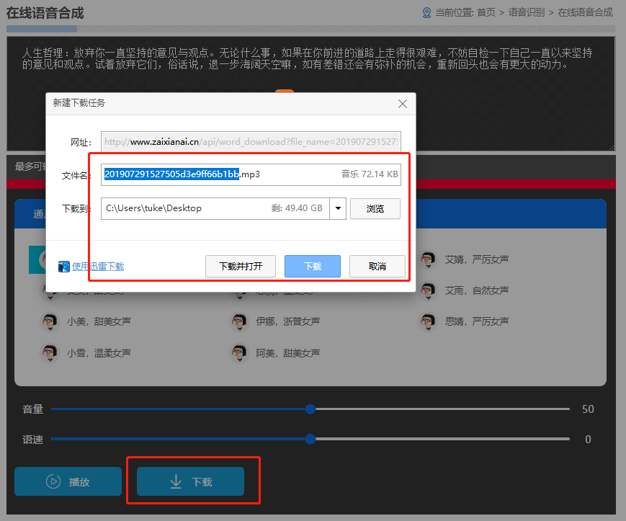Screen dimensions: 626x521
Task: Click the avatar icon next to 艾雨，自然女声
Action: coord(428,290)
